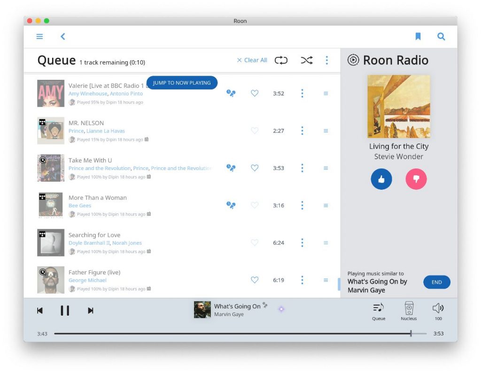
Task: Open the Bee Gees artist link
Action: 80,206
